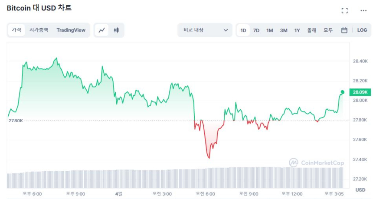
Task: Select the 모두 all-time range
Action: (x=328, y=30)
